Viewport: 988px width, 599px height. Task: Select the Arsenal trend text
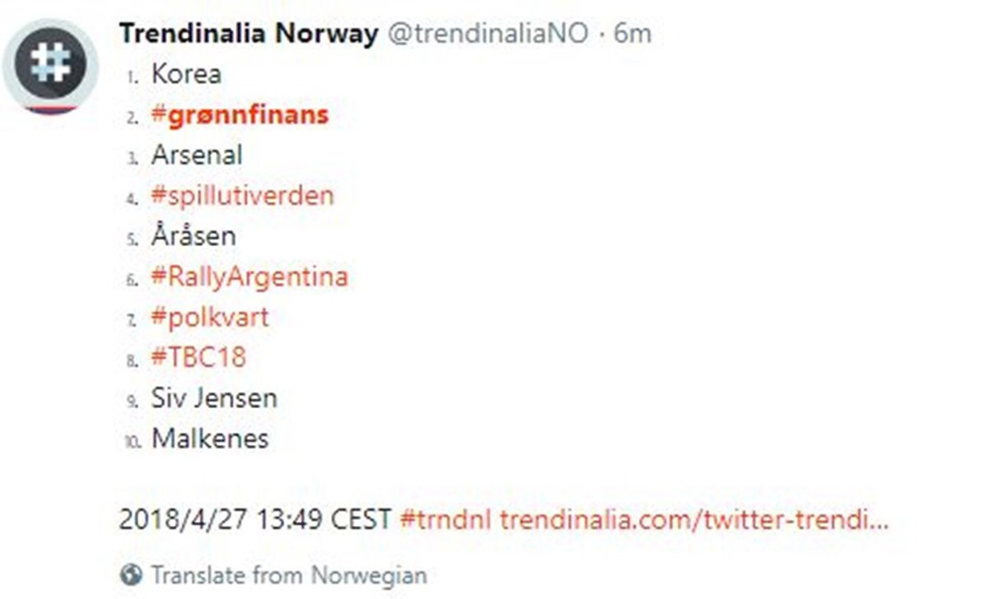(196, 155)
